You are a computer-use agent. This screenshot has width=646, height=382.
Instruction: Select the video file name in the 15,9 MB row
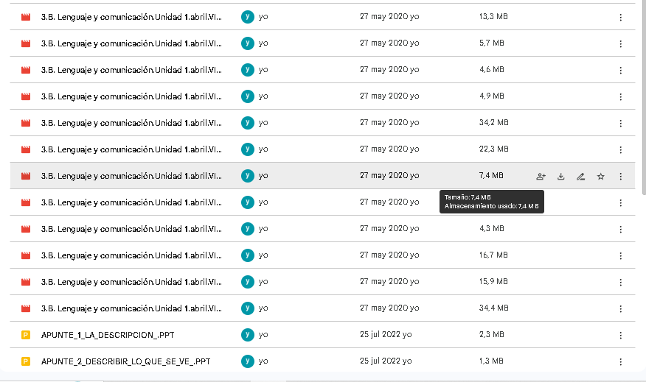[131, 282]
